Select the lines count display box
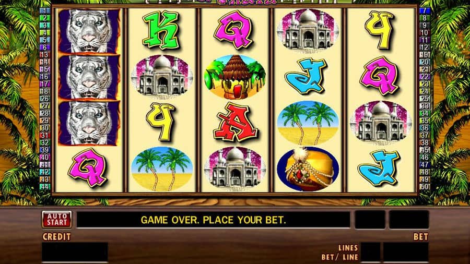Viewport: 470px width, 264px height. coord(370,252)
